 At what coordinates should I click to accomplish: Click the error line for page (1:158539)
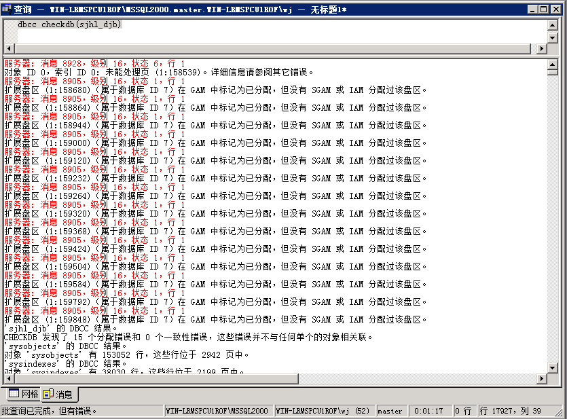click(x=156, y=72)
